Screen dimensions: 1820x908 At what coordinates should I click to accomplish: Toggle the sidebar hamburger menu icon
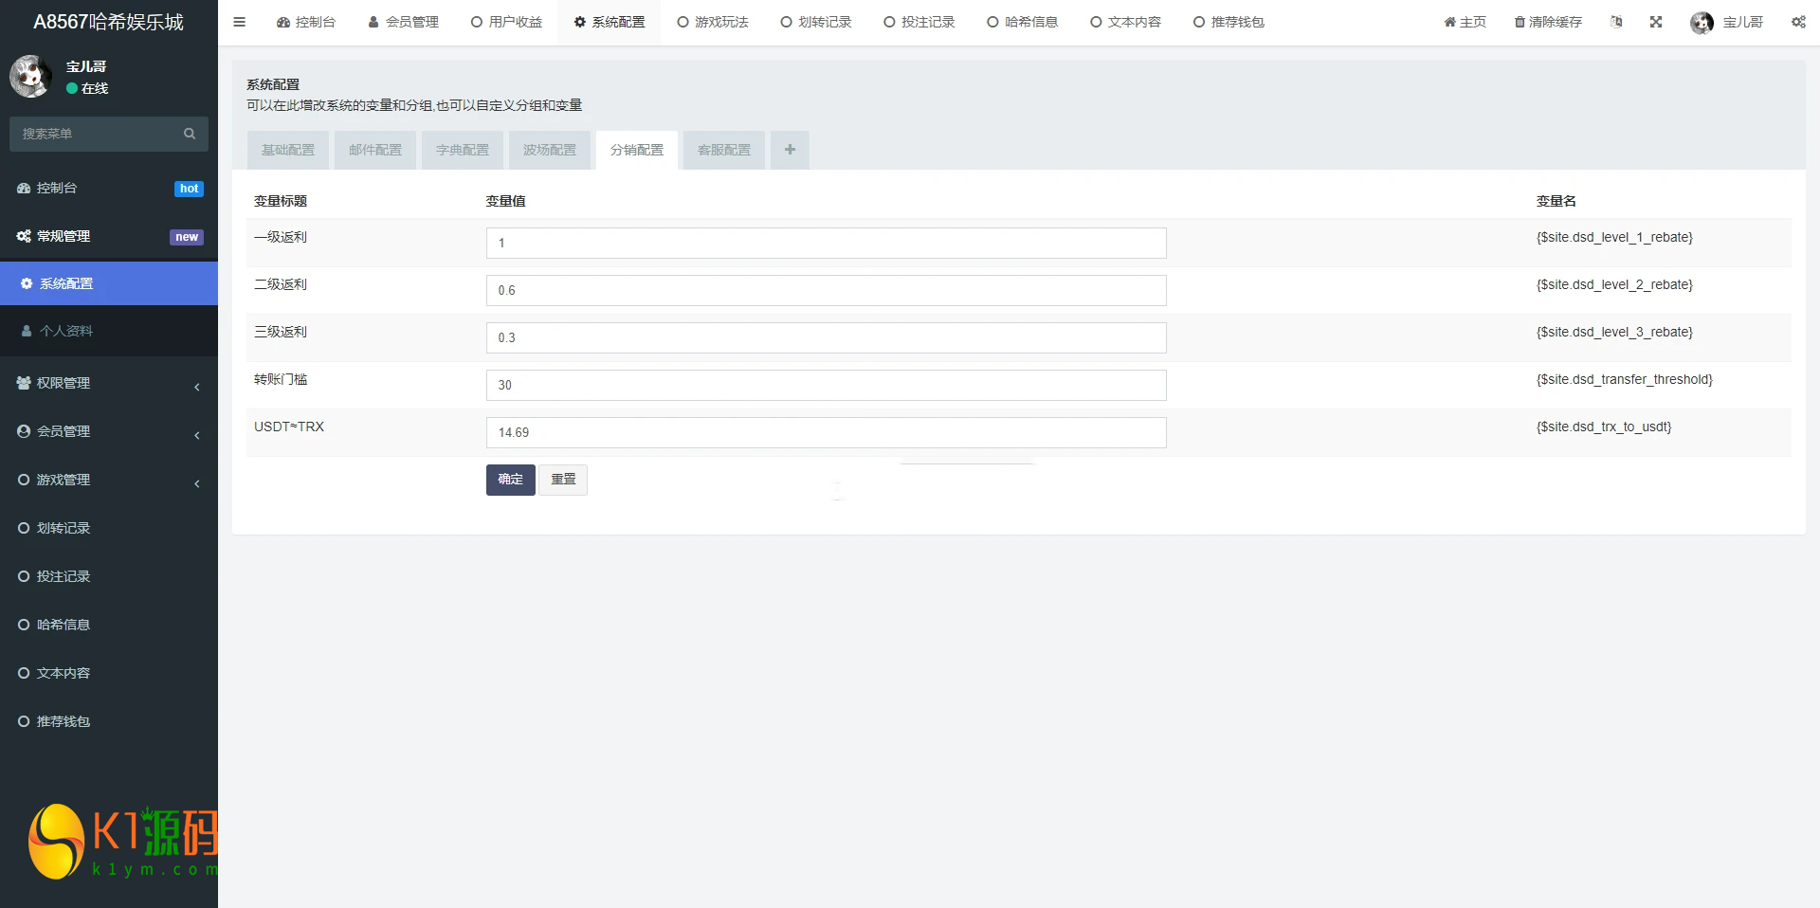tap(239, 22)
